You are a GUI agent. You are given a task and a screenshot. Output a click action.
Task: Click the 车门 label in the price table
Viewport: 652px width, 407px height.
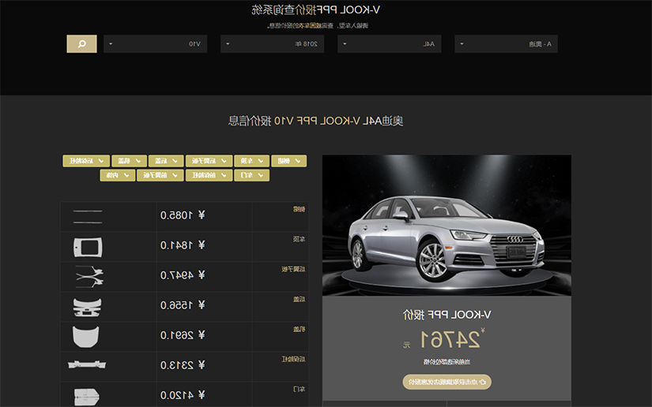[x=299, y=389]
